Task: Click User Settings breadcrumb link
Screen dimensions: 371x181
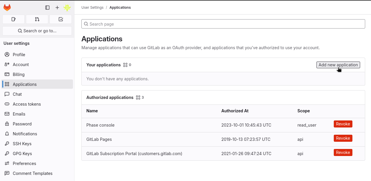Action: (x=92, y=8)
